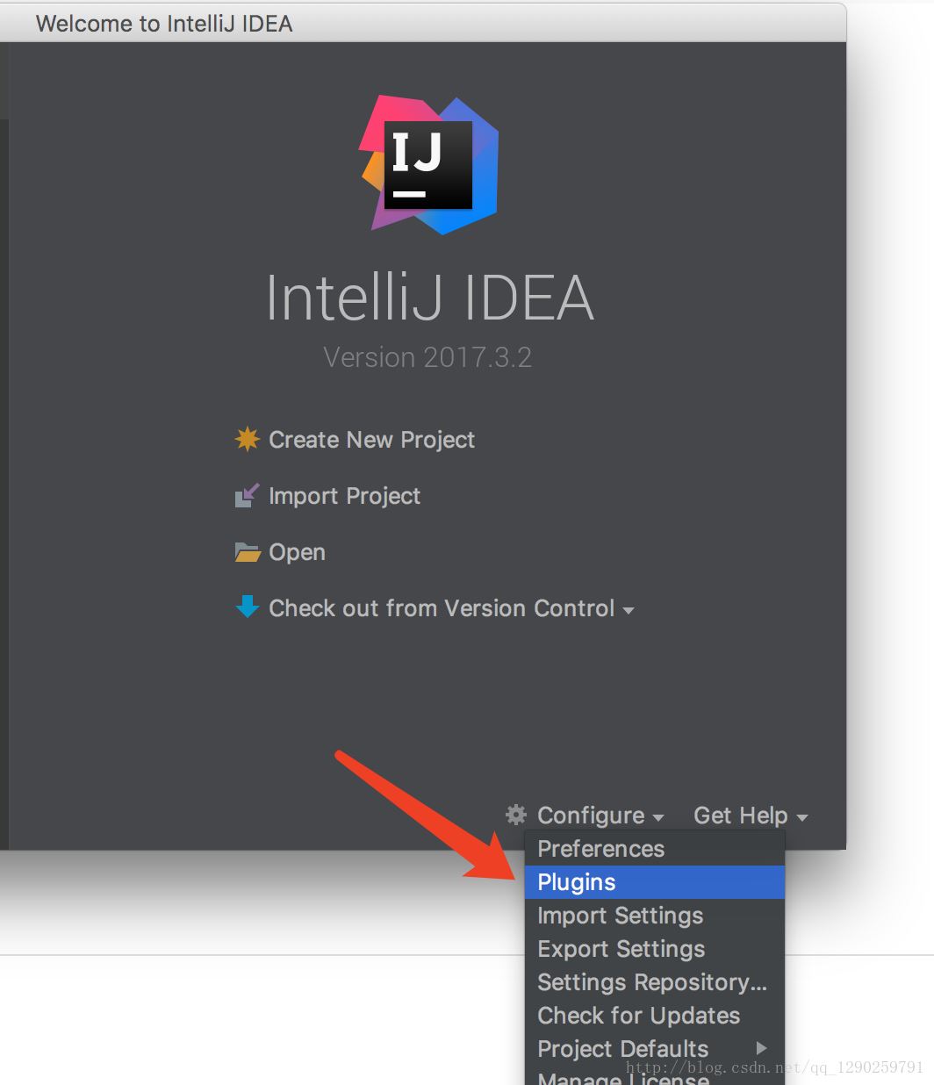
Task: Click the Create New Project star icon
Action: [248, 439]
